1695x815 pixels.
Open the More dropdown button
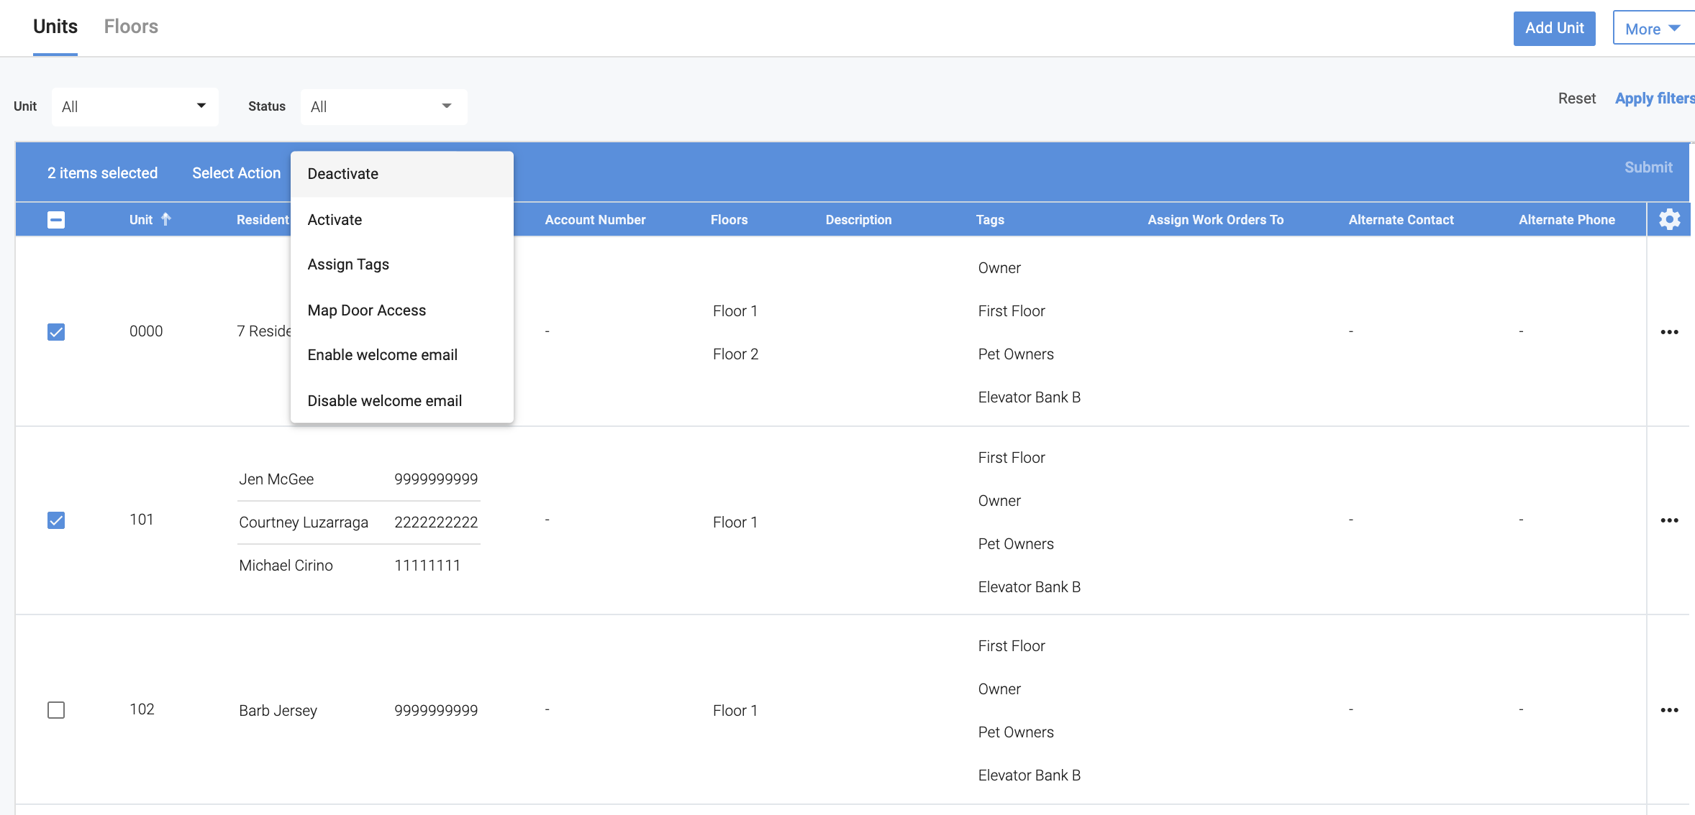coord(1653,29)
